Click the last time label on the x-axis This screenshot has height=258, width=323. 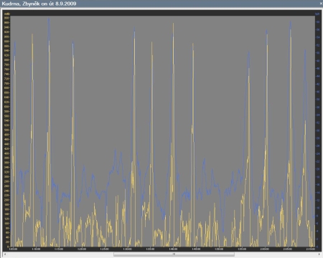point(311,249)
